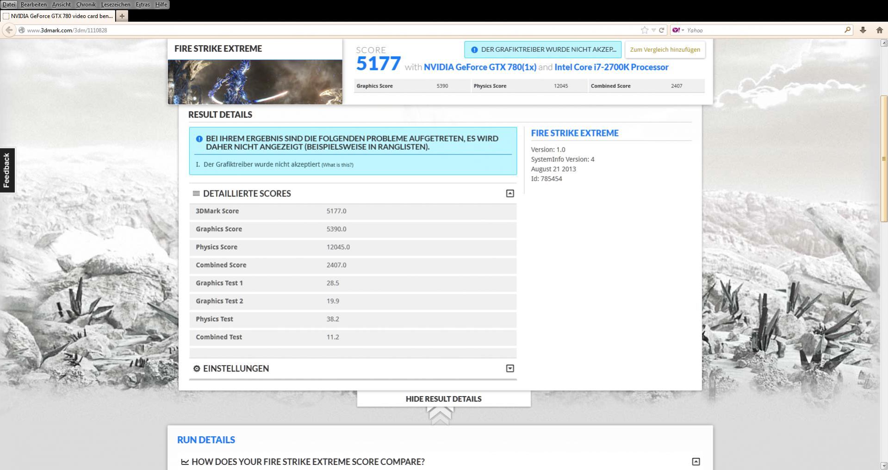The image size is (888, 470).
Task: Click the Result Details heading
Action: [220, 115]
